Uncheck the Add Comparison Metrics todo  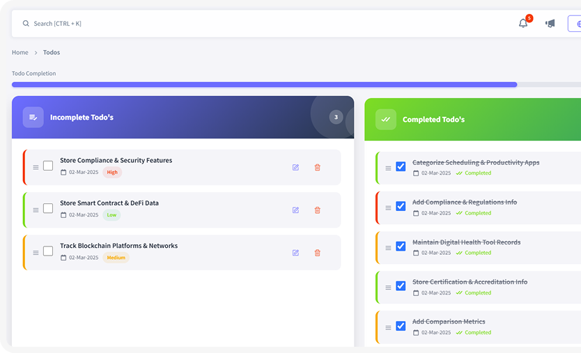[x=401, y=326]
